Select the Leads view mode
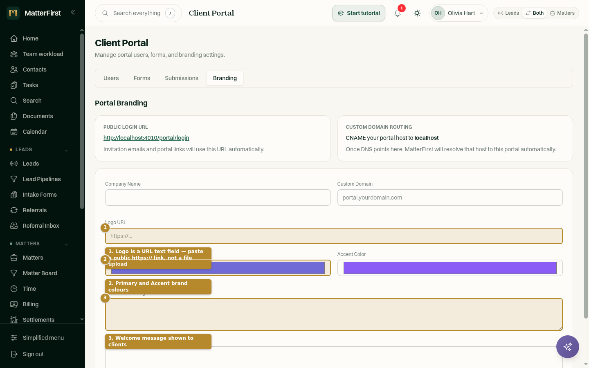The width and height of the screenshot is (589, 368). pos(508,13)
